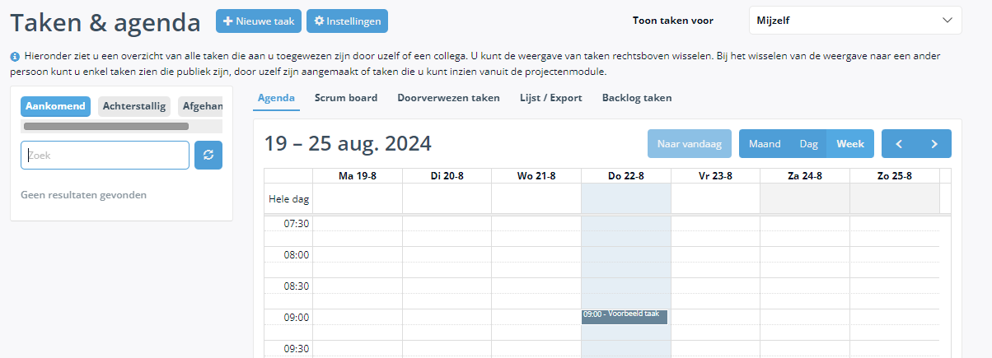Image resolution: width=992 pixels, height=358 pixels.
Task: Select the Achterstallig filter
Action: 134,106
